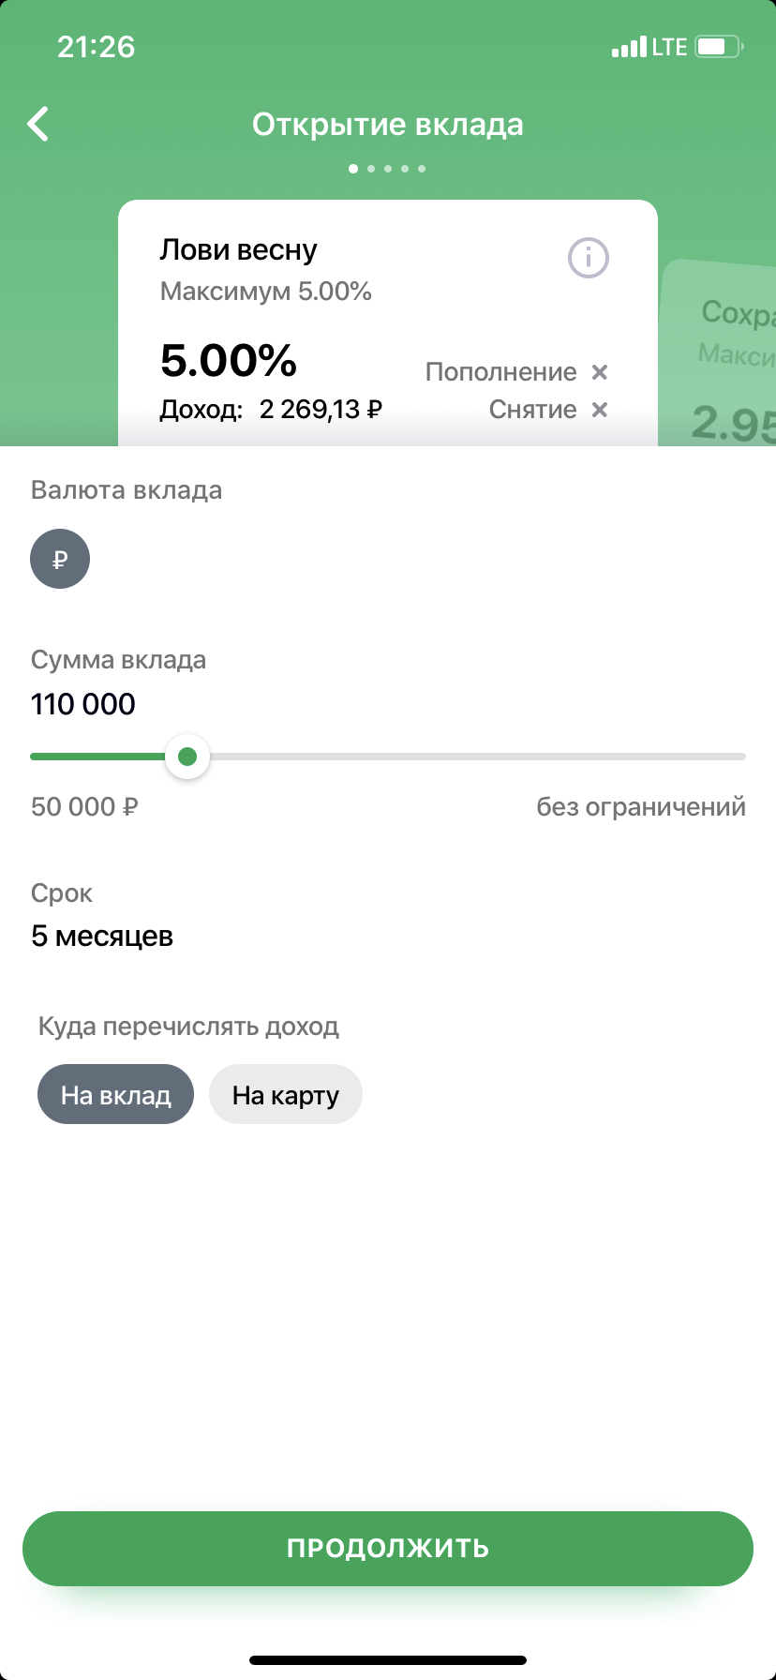Click the green deposit amount slider handle
Image resolution: width=776 pixels, height=1680 pixels.
pos(187,757)
